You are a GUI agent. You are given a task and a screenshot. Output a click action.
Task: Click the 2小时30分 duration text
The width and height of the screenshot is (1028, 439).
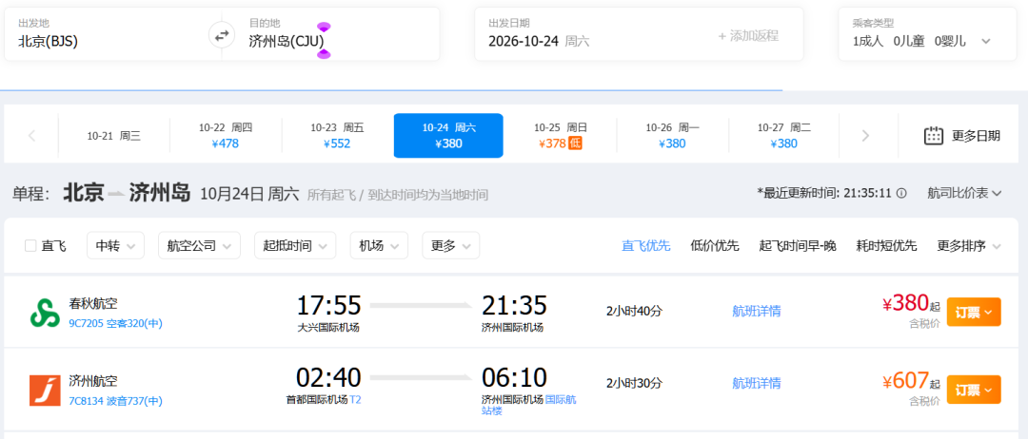point(634,383)
